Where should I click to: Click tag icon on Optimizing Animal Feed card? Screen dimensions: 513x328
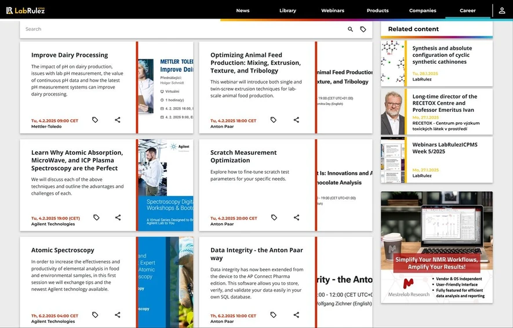coord(273,120)
